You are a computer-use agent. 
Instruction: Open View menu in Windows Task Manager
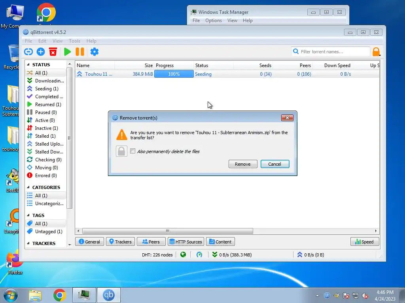click(x=232, y=21)
